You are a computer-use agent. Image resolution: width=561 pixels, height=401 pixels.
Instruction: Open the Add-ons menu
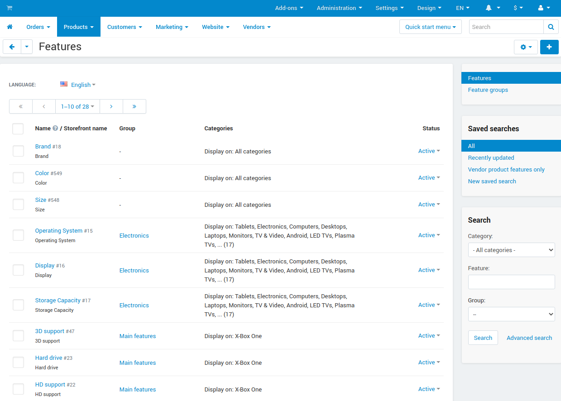[x=289, y=8]
